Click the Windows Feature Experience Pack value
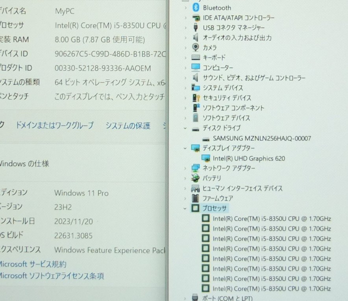Screen dimensions: 348x301 tap(110, 250)
